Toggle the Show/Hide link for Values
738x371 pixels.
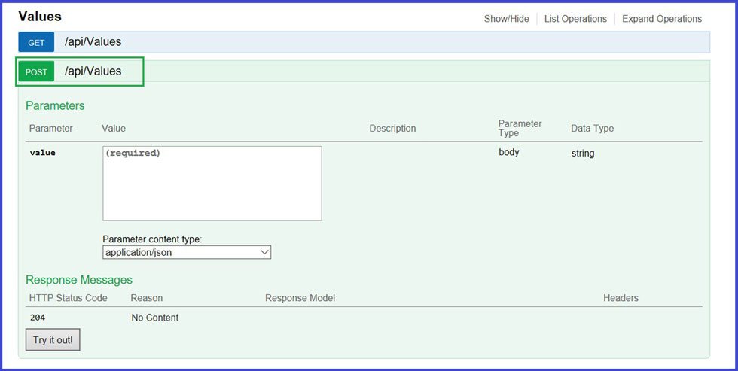(506, 19)
